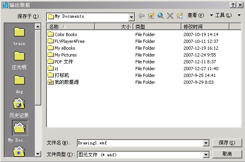Sort by 修改时间 column header

205,27
